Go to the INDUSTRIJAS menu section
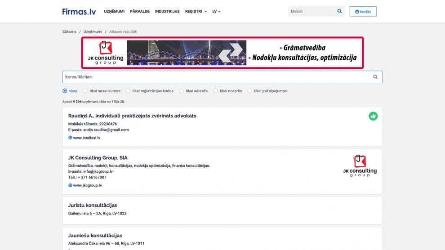This screenshot has height=250, width=445. click(167, 12)
